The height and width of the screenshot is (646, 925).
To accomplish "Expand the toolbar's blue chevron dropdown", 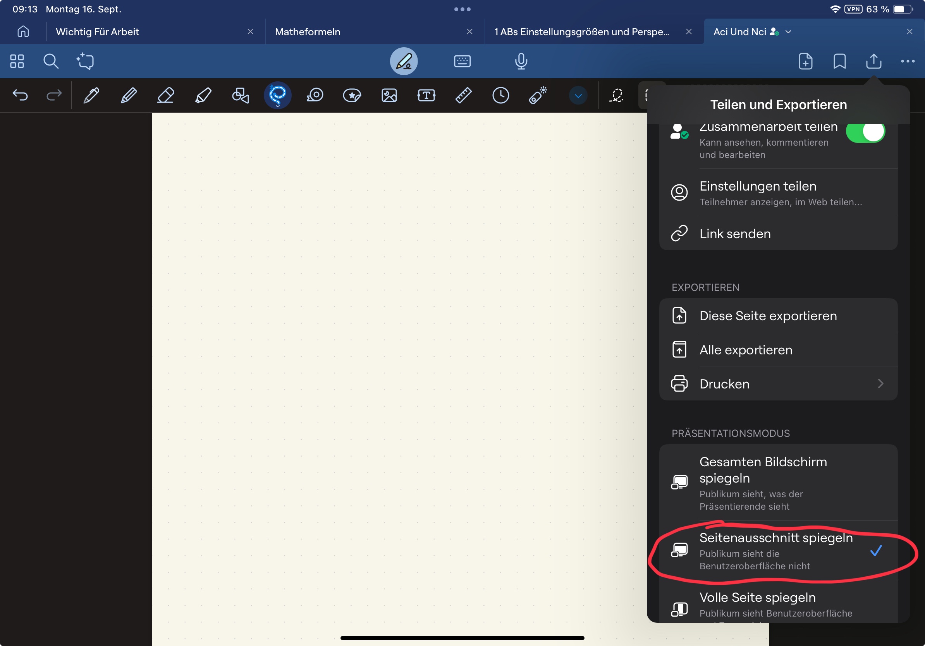I will [x=578, y=96].
